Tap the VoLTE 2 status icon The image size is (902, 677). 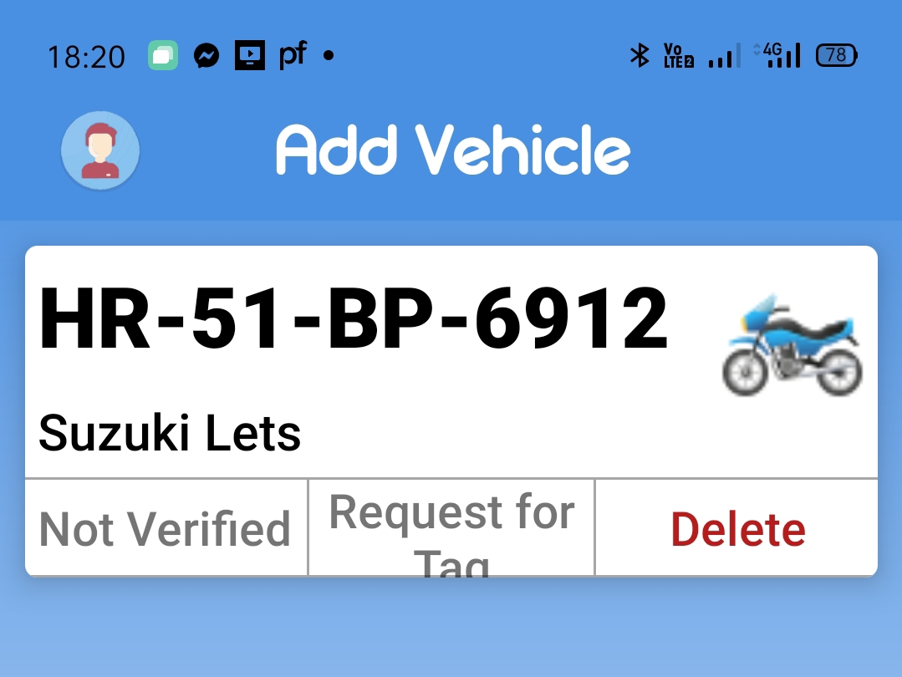(678, 55)
